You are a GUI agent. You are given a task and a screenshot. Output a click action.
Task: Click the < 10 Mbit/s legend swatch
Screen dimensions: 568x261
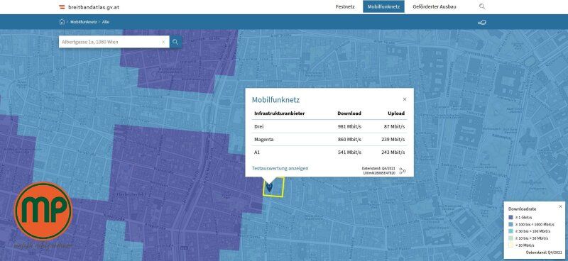[x=510, y=245]
